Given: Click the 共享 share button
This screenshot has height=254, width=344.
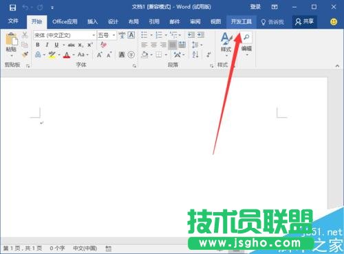Looking at the screenshot, I should click(304, 22).
